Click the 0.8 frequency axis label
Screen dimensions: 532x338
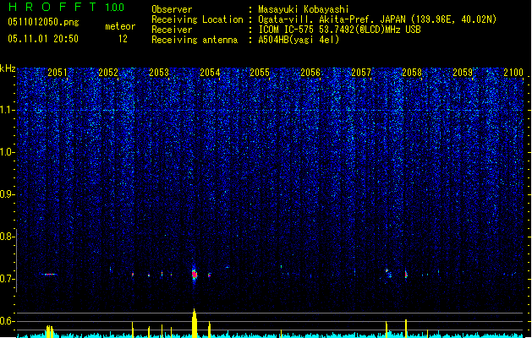point(7,237)
